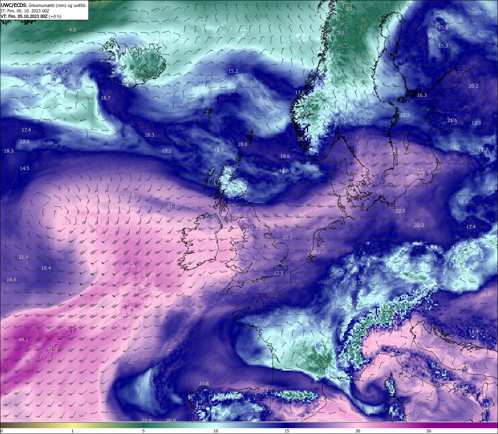This screenshot has height=434, width=498.
Task: Click the VT: Fim. 05.10.2023 00Z (+0 h) line
Action: [31, 16]
